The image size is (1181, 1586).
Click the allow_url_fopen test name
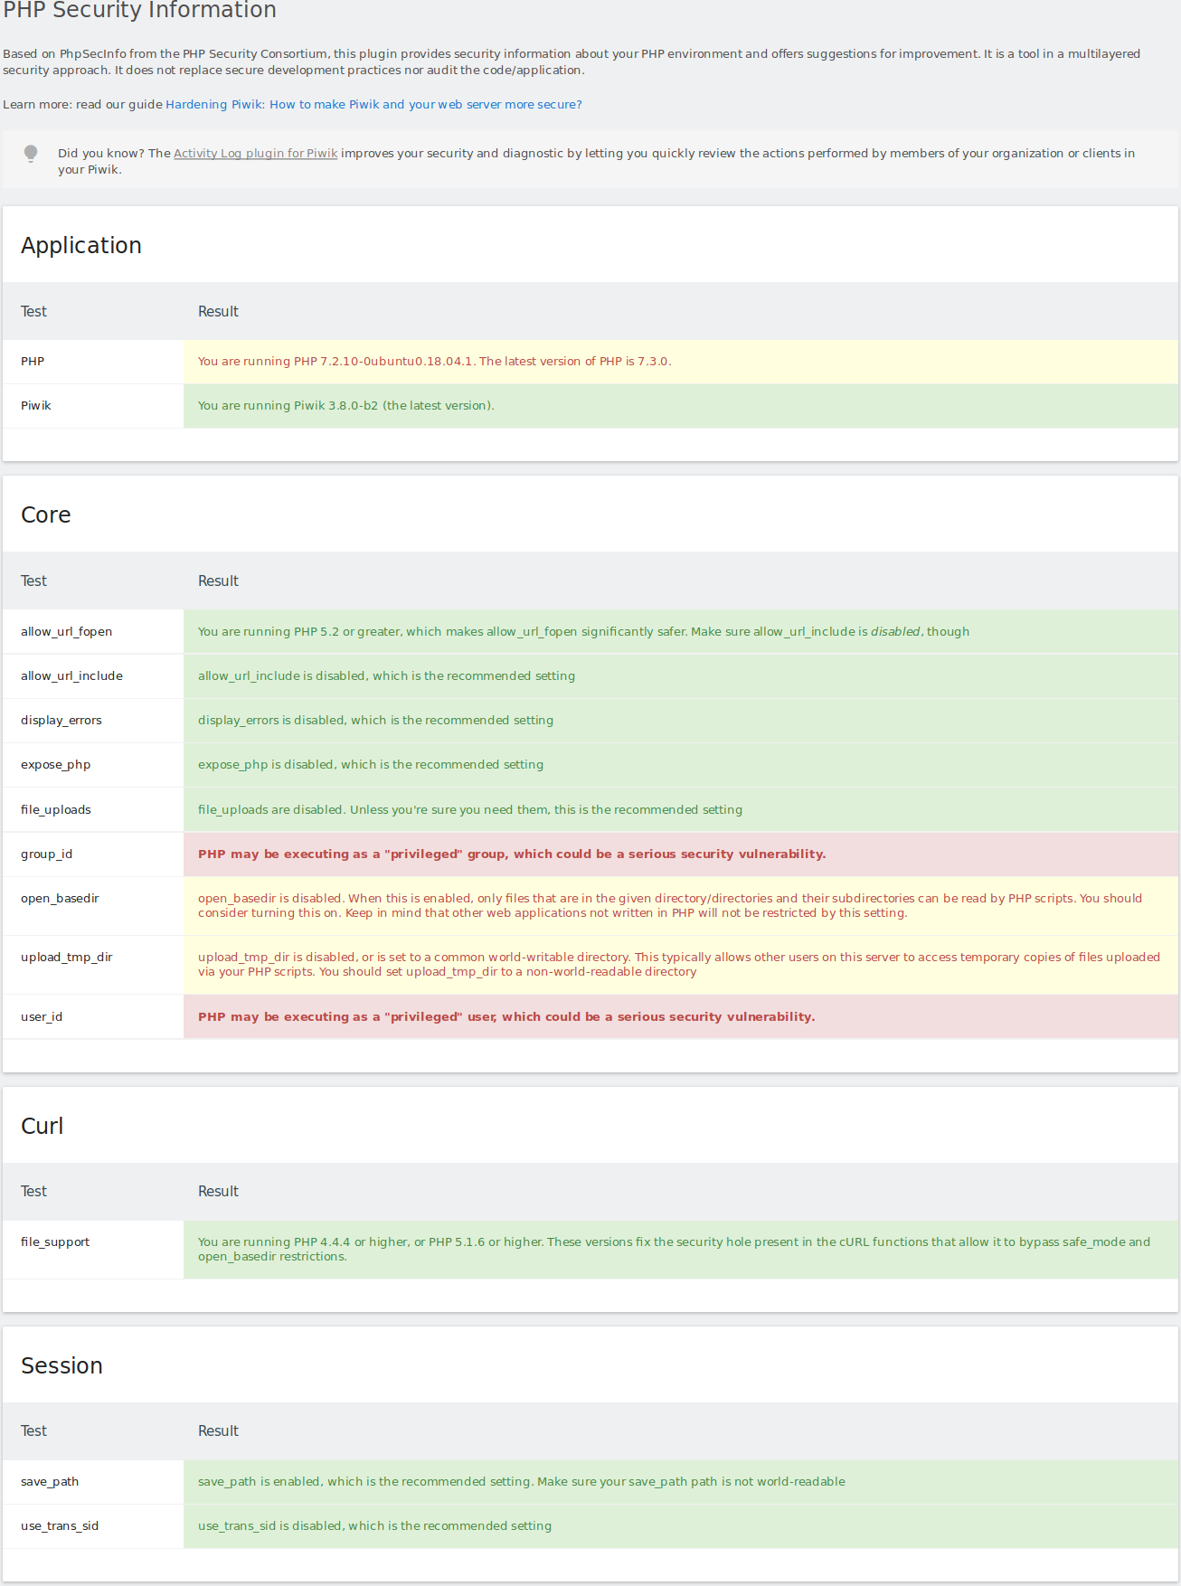pos(66,632)
